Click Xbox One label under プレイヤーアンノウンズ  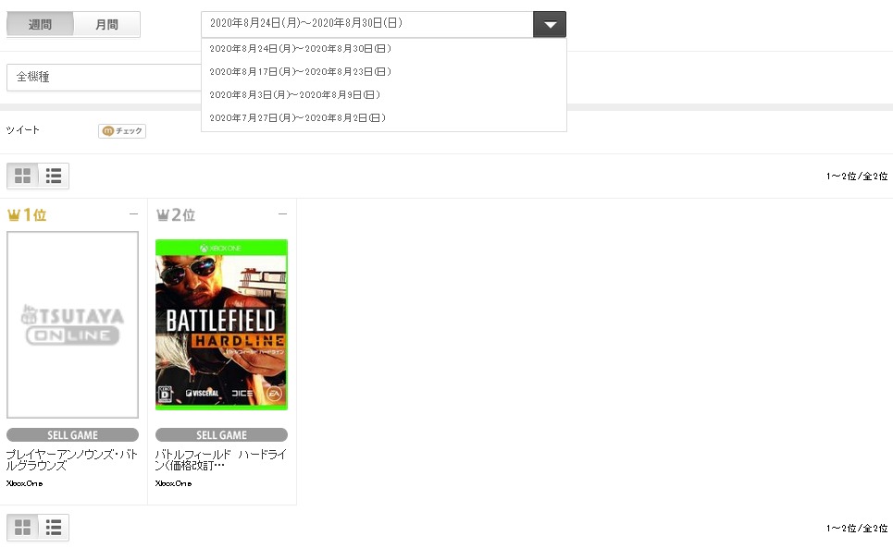coord(24,483)
